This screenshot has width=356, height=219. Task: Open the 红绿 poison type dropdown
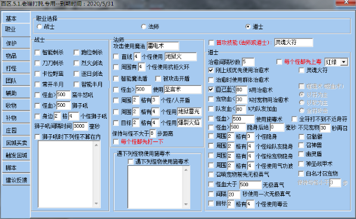344,62
